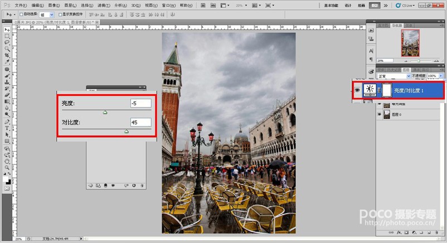Hide the 图层 0 layer
Viewport: 447px width, 243px height.
[x=380, y=114]
